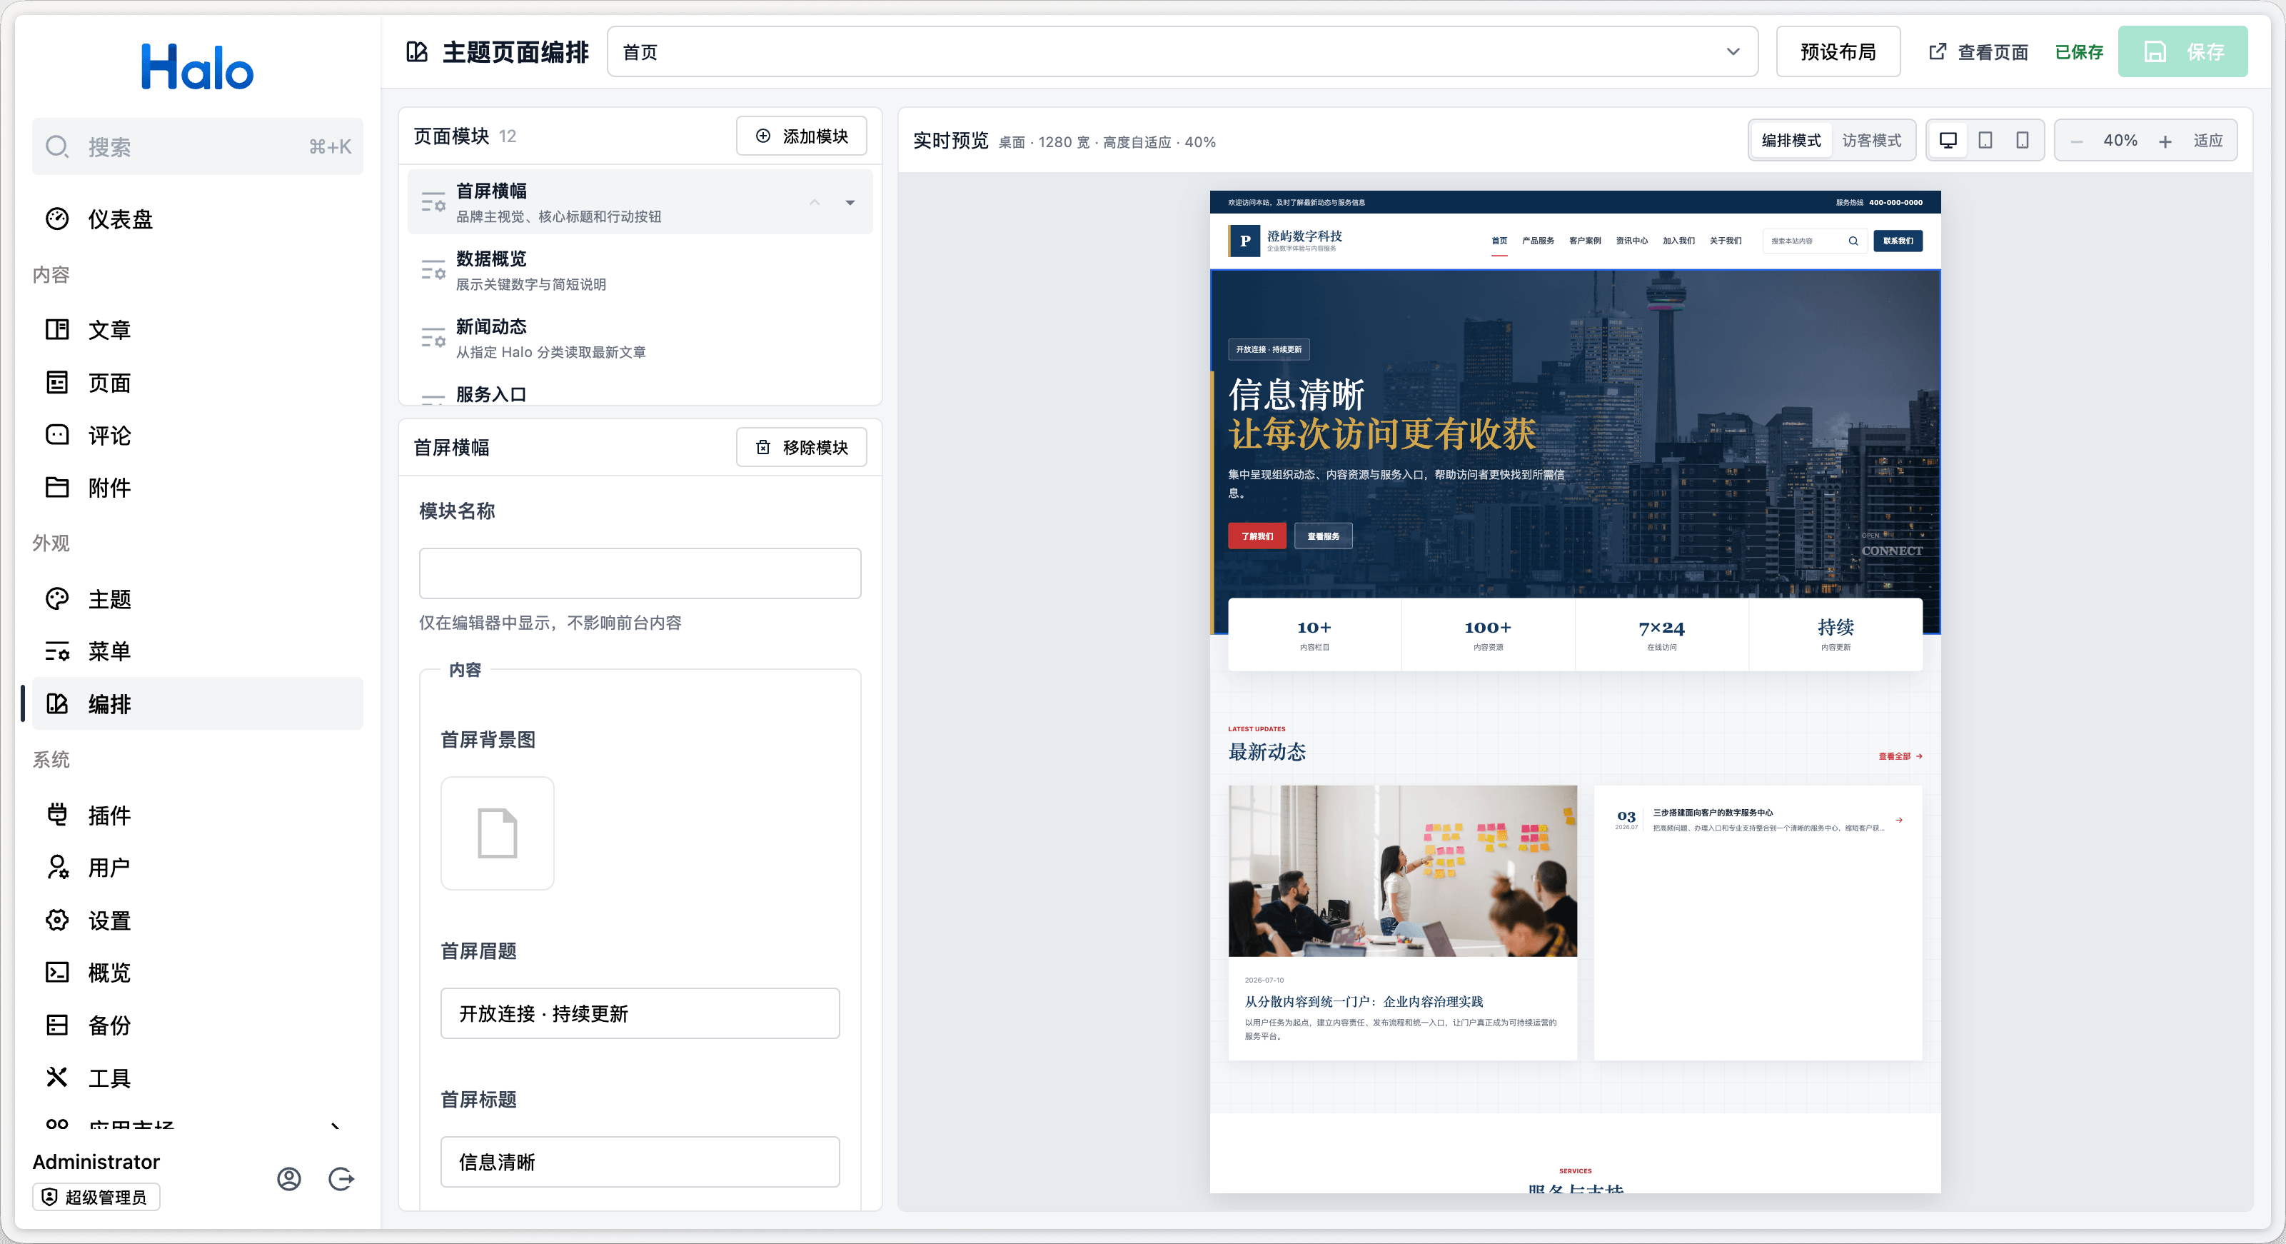Click the 已保存 status text
This screenshot has width=2286, height=1244.
pos(2078,51)
